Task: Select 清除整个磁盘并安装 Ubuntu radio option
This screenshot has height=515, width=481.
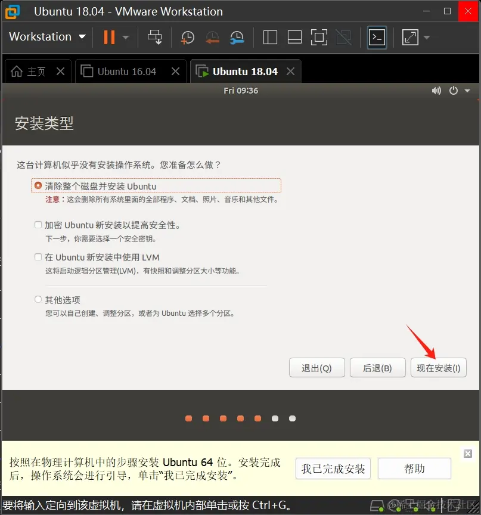Action: (x=38, y=185)
